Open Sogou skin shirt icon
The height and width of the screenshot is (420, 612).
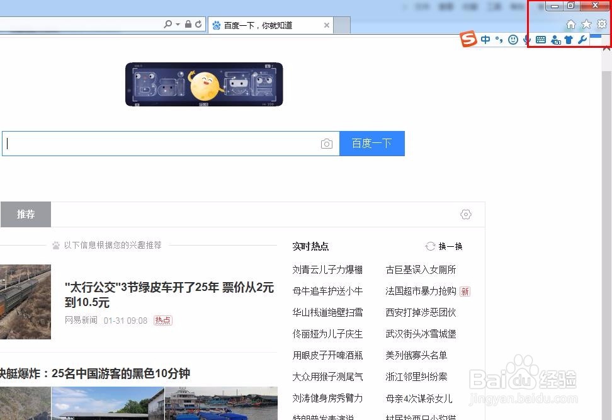[x=569, y=40]
